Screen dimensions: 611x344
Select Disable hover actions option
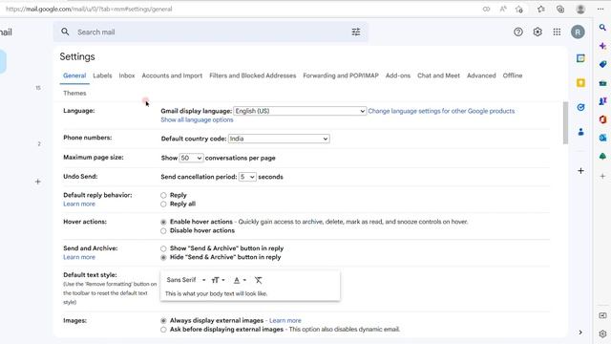pos(163,231)
